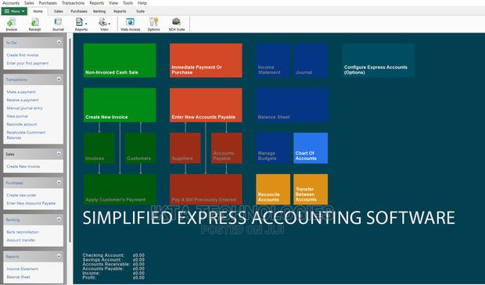Open the Accounts Payable tile
This screenshot has width=485, height=285.
[227, 148]
